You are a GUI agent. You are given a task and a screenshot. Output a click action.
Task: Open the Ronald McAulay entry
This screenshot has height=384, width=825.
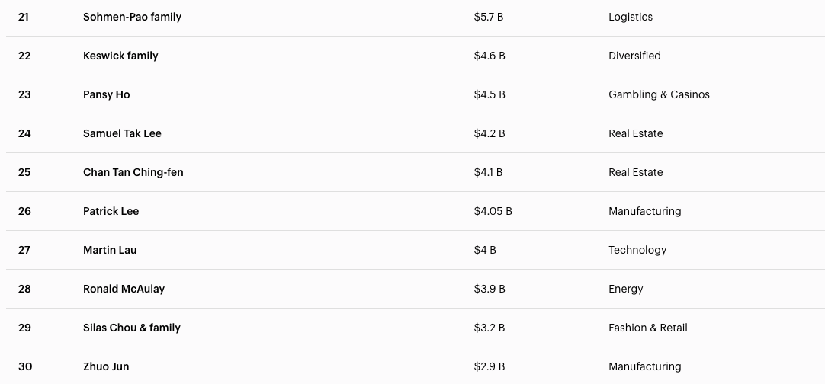click(124, 289)
